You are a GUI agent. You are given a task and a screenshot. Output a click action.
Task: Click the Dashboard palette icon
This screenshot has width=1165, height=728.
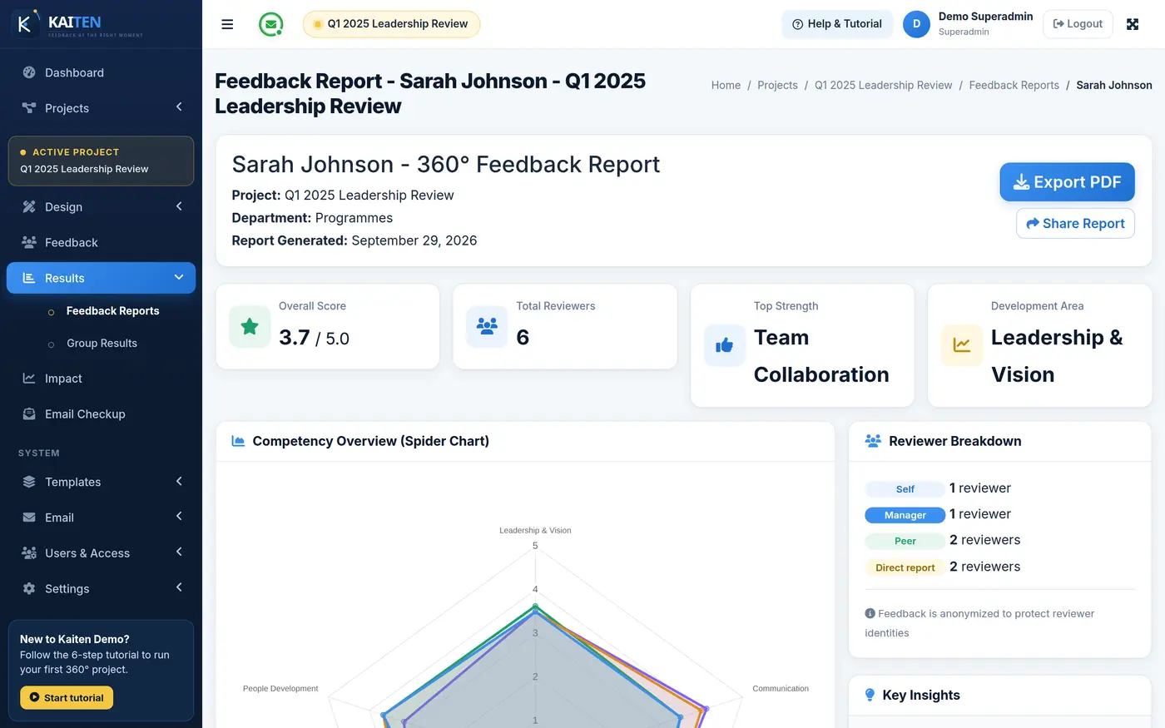point(29,72)
